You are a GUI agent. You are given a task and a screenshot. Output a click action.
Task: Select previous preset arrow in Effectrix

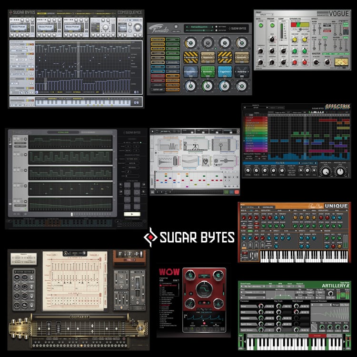coord(245,107)
